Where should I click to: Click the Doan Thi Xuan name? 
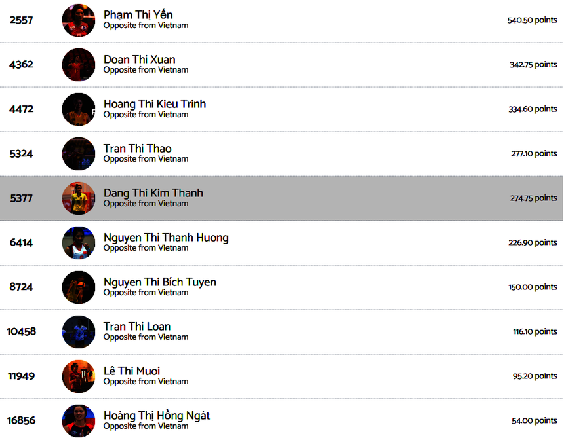[x=139, y=60]
